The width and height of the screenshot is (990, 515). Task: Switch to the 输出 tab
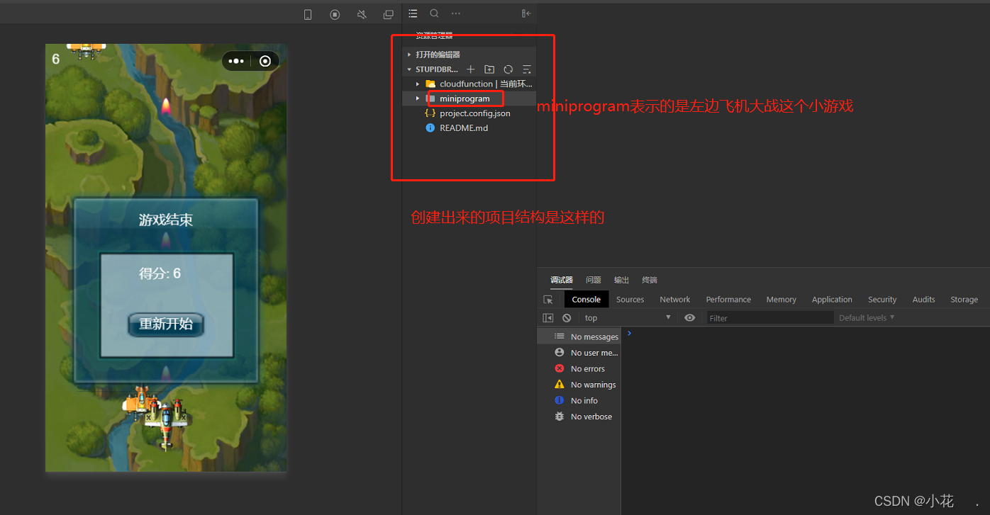click(622, 280)
